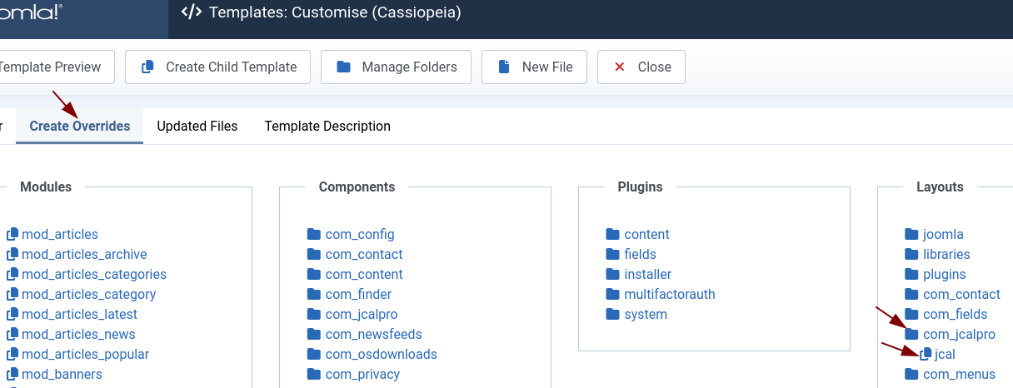1013x388 pixels.
Task: Click the copy icon beside mod_banners
Action: click(x=12, y=375)
